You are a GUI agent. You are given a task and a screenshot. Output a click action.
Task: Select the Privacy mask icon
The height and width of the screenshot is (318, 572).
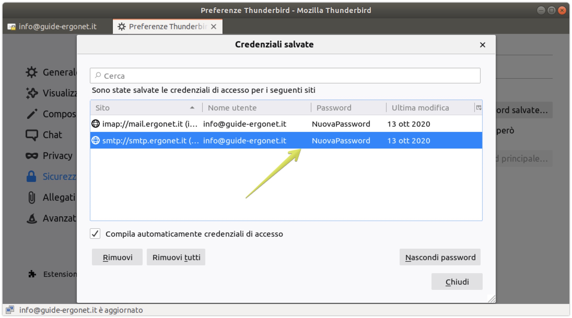32,156
